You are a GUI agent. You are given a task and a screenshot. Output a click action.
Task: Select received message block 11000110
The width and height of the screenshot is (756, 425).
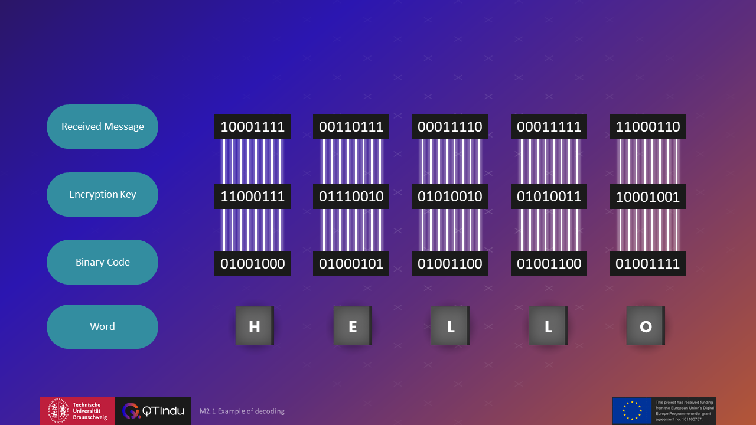click(x=648, y=126)
